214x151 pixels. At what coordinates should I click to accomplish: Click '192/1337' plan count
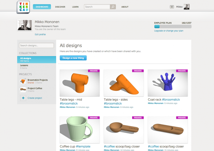[186, 23]
